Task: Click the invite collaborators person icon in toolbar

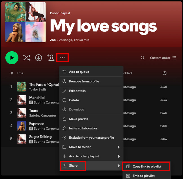Action: [51, 58]
